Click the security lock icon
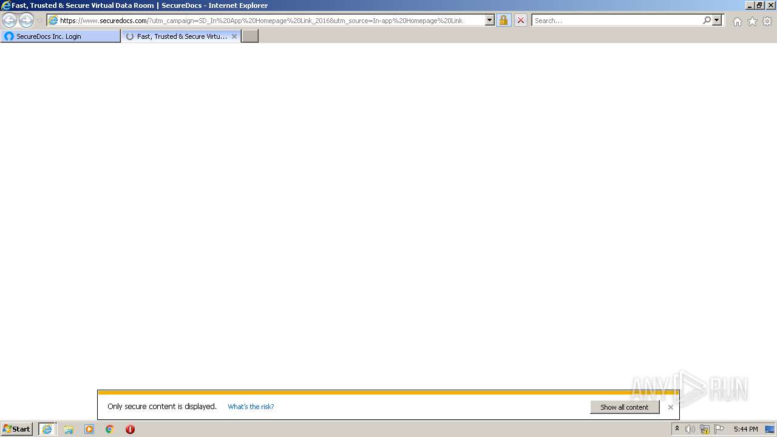The width and height of the screenshot is (777, 437). coord(503,20)
